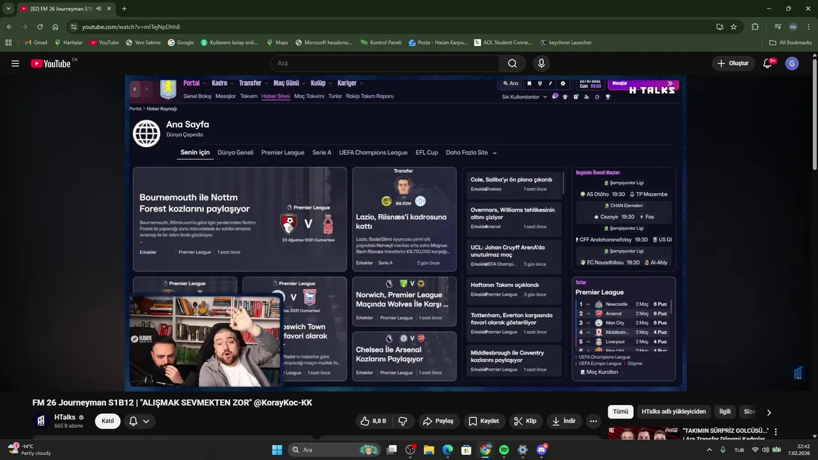818x460 pixels.
Task: Open Microsoft hesabınız bookmark
Action: (x=324, y=43)
